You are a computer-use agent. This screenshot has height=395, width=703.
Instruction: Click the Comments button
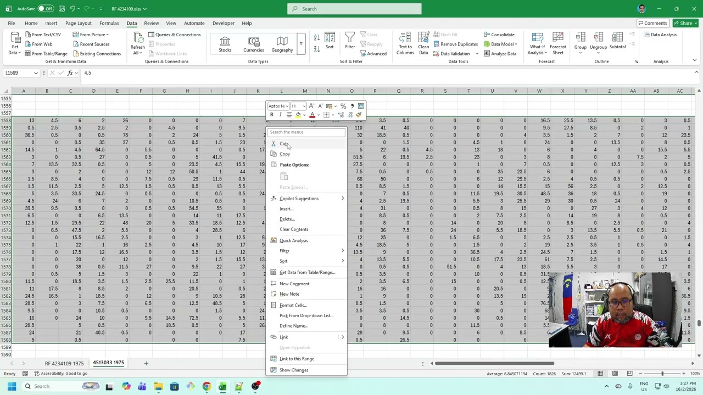tap(652, 23)
